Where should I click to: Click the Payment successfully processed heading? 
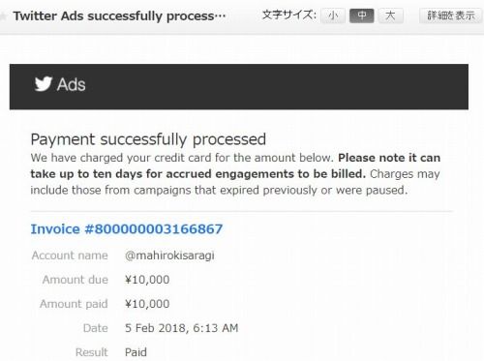(148, 139)
